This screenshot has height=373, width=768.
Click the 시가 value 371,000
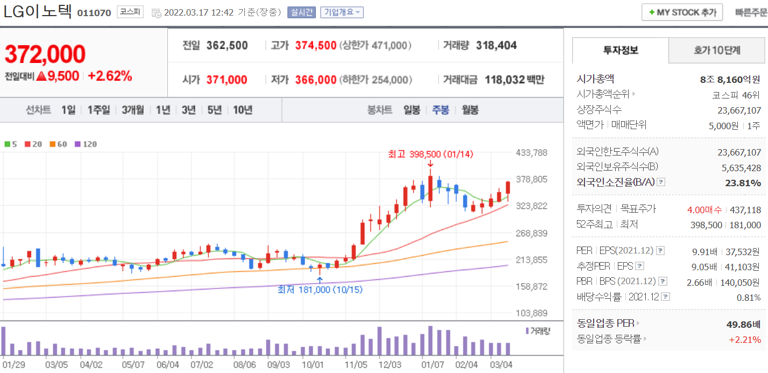[x=227, y=80]
